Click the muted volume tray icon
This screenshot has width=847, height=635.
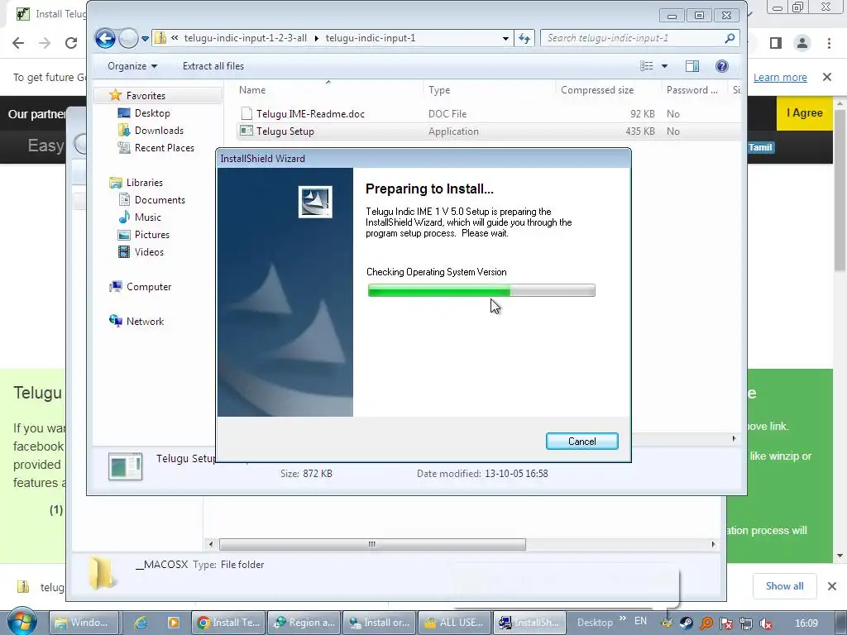click(765, 623)
